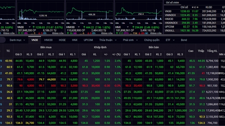The image size is (225, 126).
Task: Open the Phái sinh dropdown menu
Action: [x=130, y=40]
